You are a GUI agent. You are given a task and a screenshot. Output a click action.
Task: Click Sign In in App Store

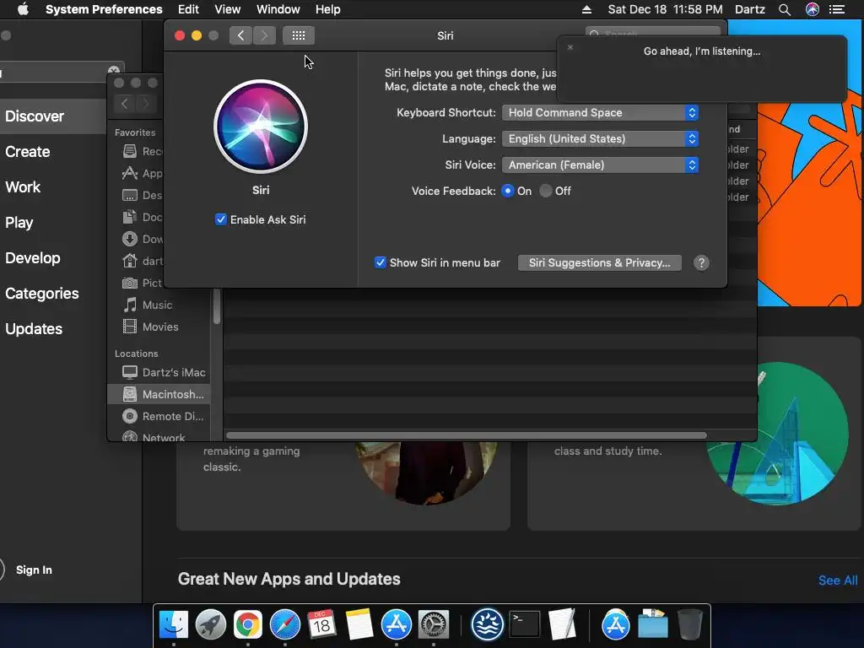[x=34, y=570]
